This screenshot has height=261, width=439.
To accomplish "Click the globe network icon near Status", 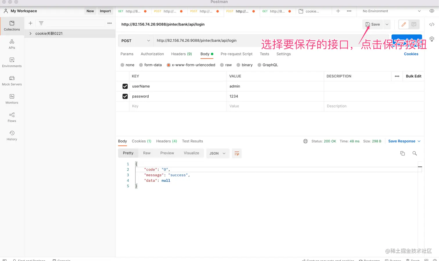I will 305,141.
